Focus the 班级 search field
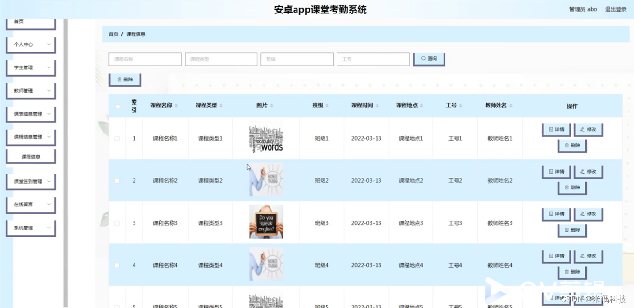 click(297, 59)
